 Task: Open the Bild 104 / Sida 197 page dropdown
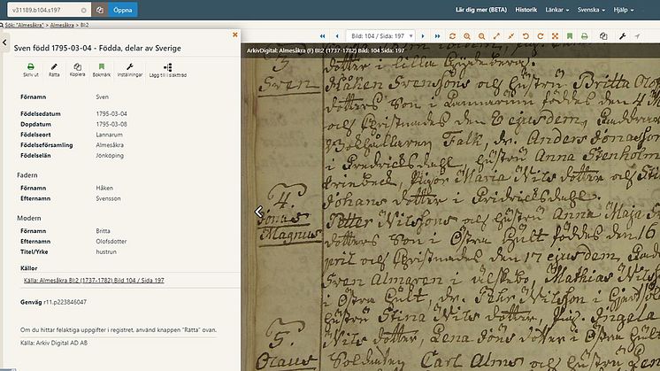click(380, 36)
